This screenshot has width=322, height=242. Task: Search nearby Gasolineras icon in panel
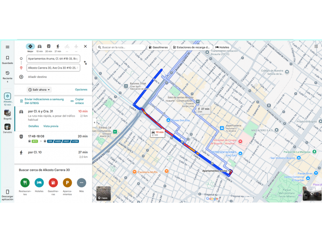[x=53, y=182]
